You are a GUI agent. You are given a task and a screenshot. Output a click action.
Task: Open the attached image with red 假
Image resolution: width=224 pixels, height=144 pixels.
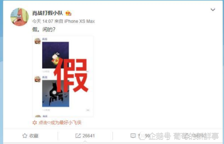pyautogui.click(x=63, y=77)
